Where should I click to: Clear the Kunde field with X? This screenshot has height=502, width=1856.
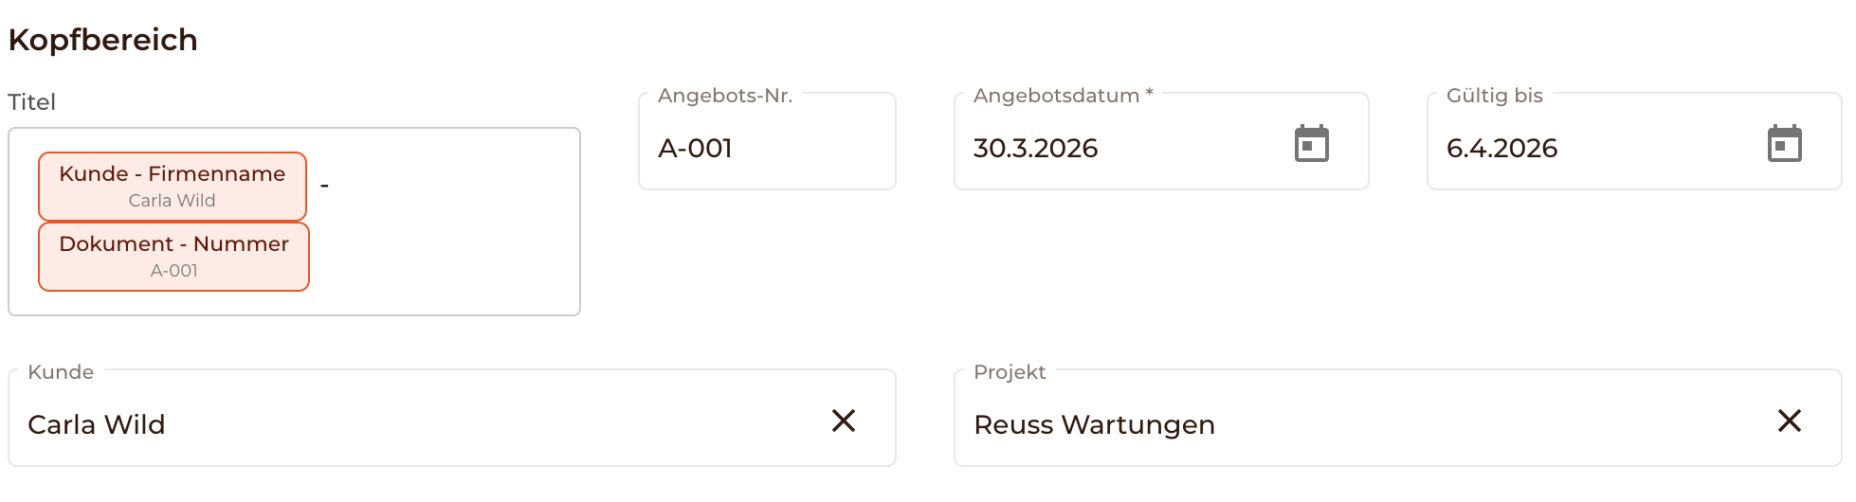click(x=843, y=421)
